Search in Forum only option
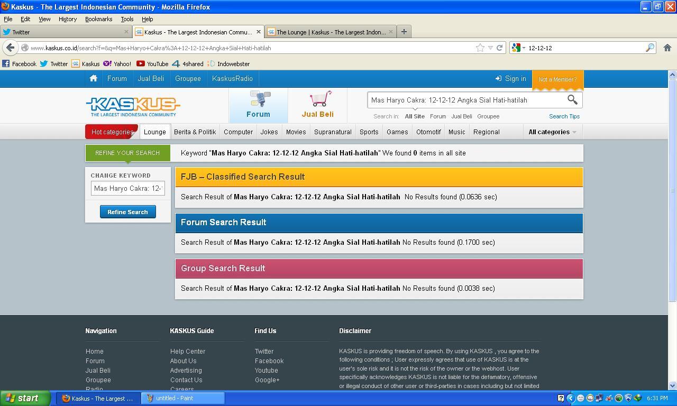The width and height of the screenshot is (677, 406). (438, 116)
